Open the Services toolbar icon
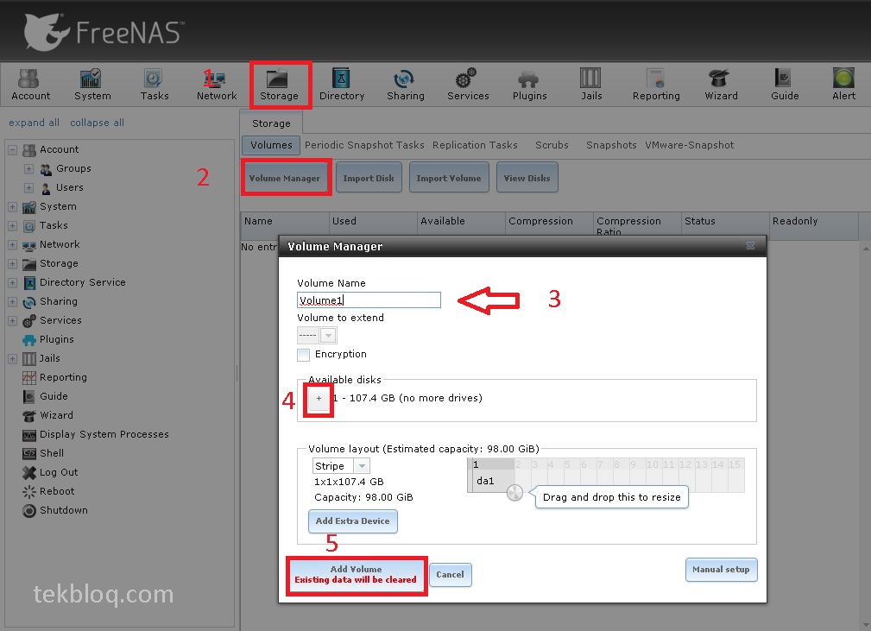871x631 pixels. pos(468,85)
